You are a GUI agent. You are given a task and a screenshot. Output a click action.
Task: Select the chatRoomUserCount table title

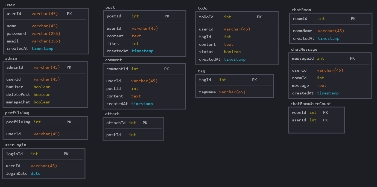[311, 104]
